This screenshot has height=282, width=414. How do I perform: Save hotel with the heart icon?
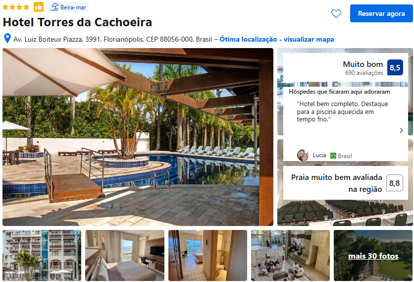point(336,13)
